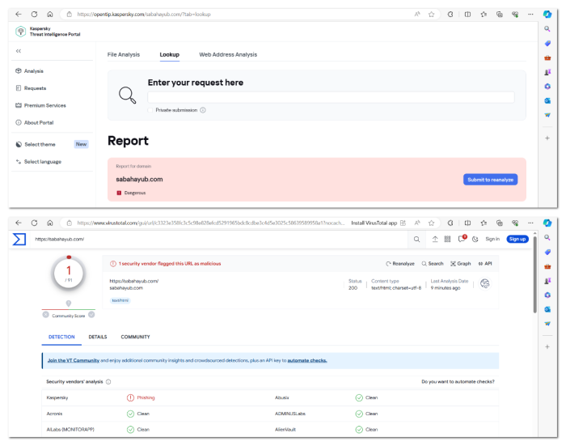Click the VirusTotal upload arrow icon

tap(434, 239)
